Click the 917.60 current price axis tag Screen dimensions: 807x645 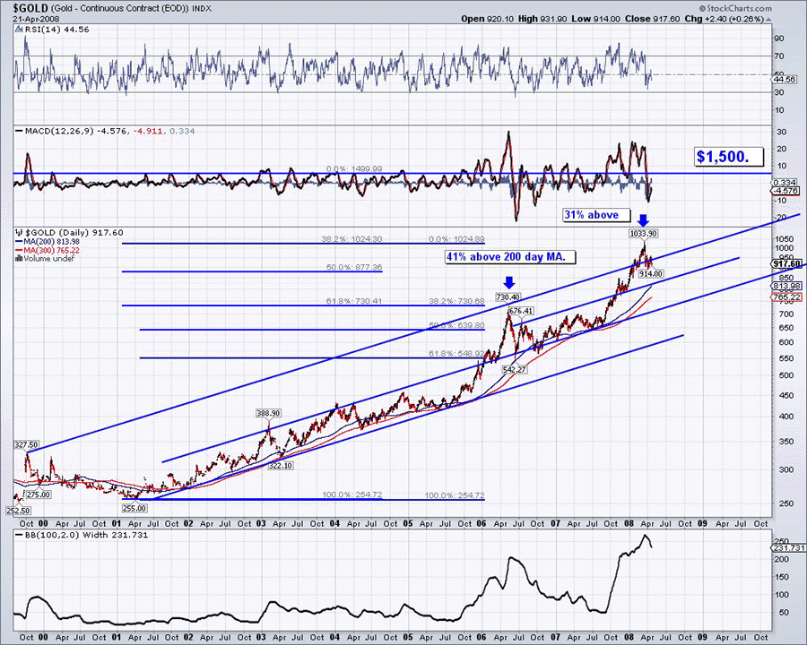click(786, 263)
